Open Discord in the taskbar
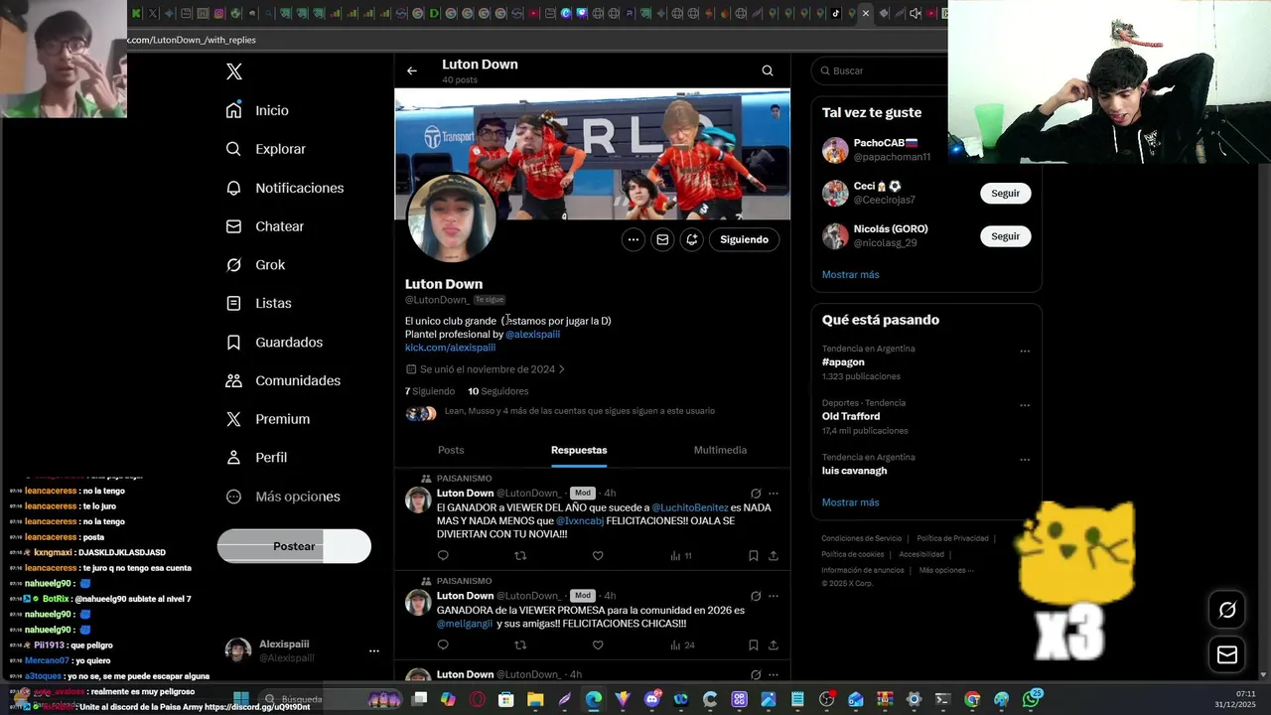This screenshot has height=715, width=1271. click(651, 699)
